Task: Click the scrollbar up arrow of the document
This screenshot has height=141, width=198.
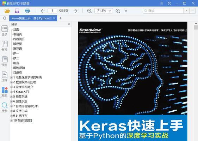Action: pos(196,24)
